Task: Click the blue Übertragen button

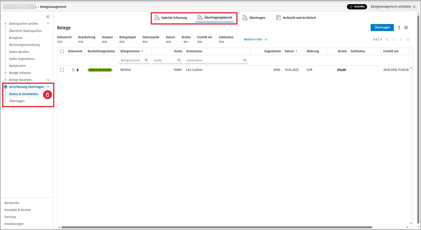Action: (382, 28)
